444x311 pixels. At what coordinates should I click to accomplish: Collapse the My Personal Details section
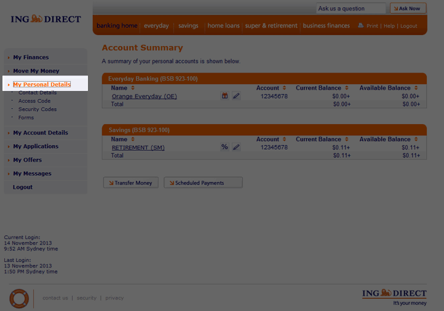click(x=41, y=84)
